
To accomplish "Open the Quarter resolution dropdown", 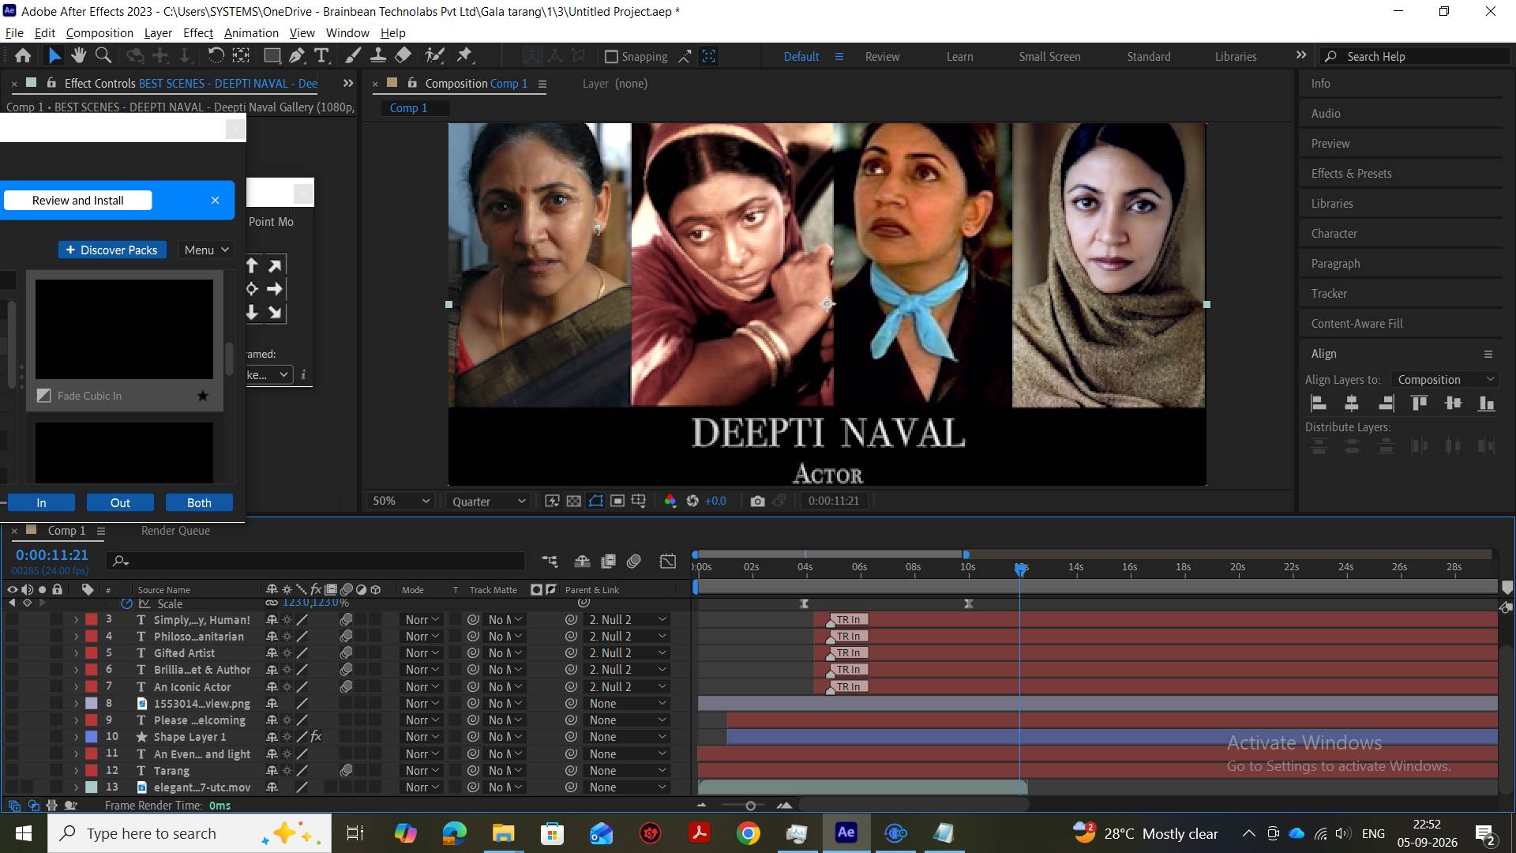I will point(489,502).
